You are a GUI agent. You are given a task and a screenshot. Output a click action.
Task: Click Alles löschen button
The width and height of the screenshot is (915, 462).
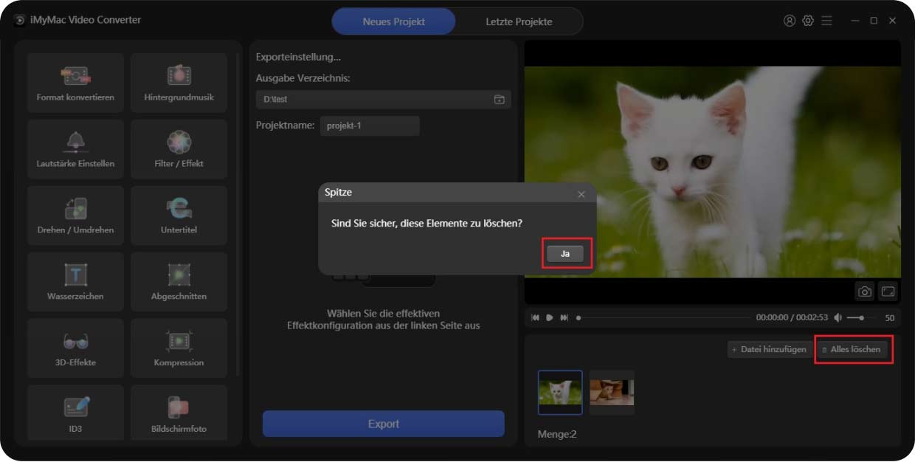[x=851, y=350]
